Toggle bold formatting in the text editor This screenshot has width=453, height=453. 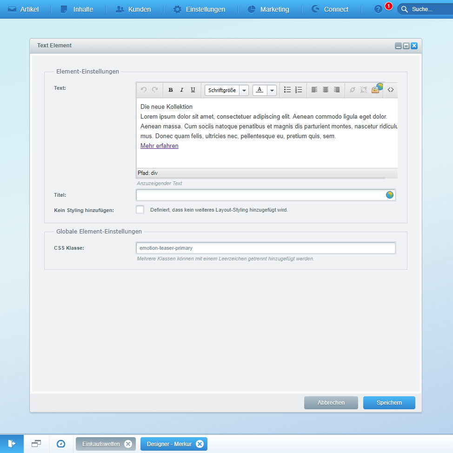coord(171,90)
